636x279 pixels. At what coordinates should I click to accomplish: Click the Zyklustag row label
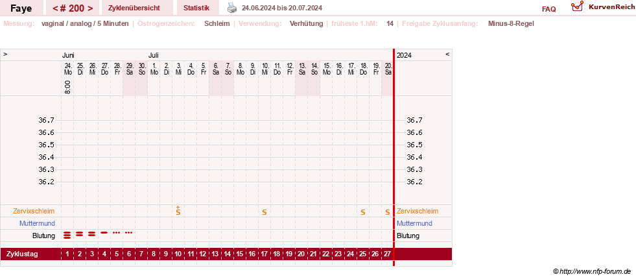point(22,254)
